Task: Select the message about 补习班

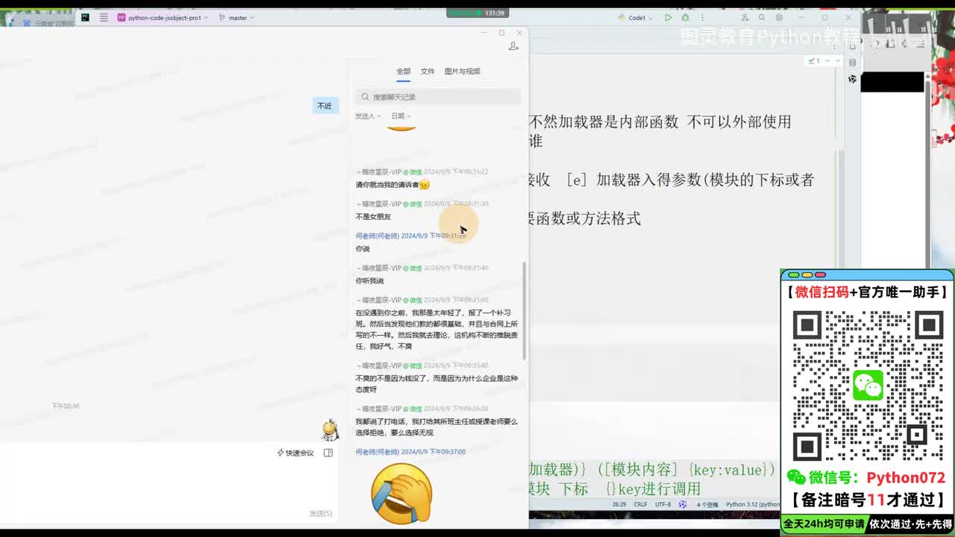Action: point(436,330)
